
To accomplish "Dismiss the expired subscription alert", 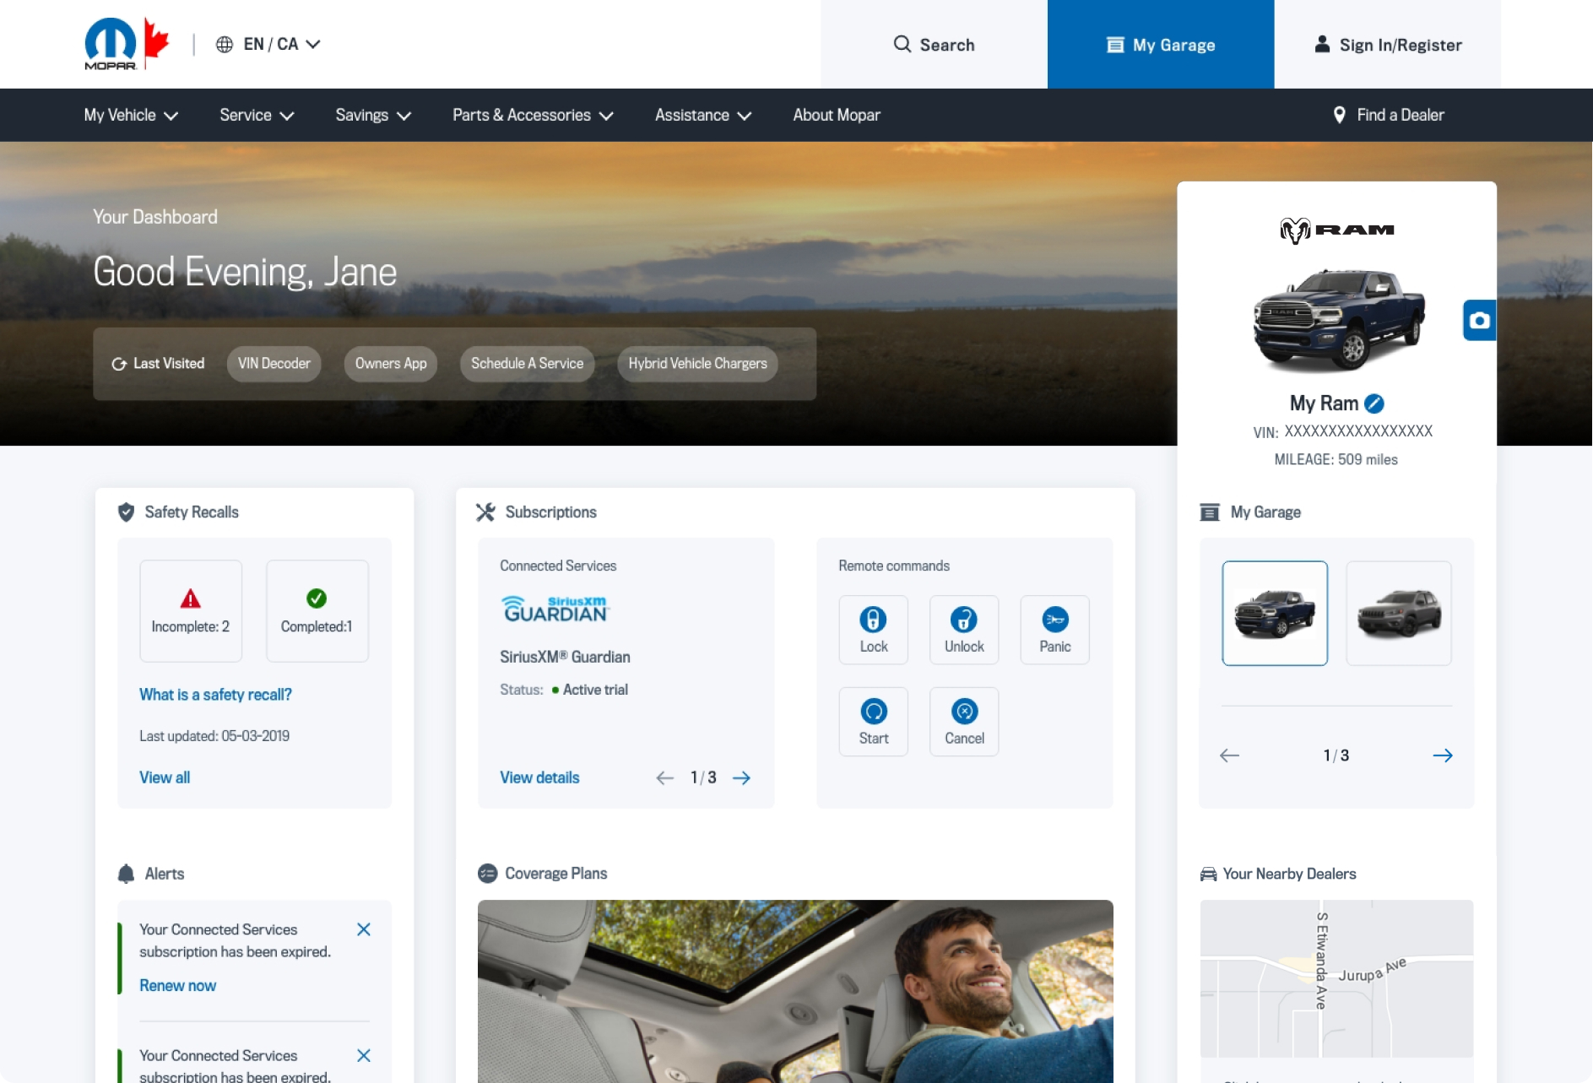I will pos(364,929).
